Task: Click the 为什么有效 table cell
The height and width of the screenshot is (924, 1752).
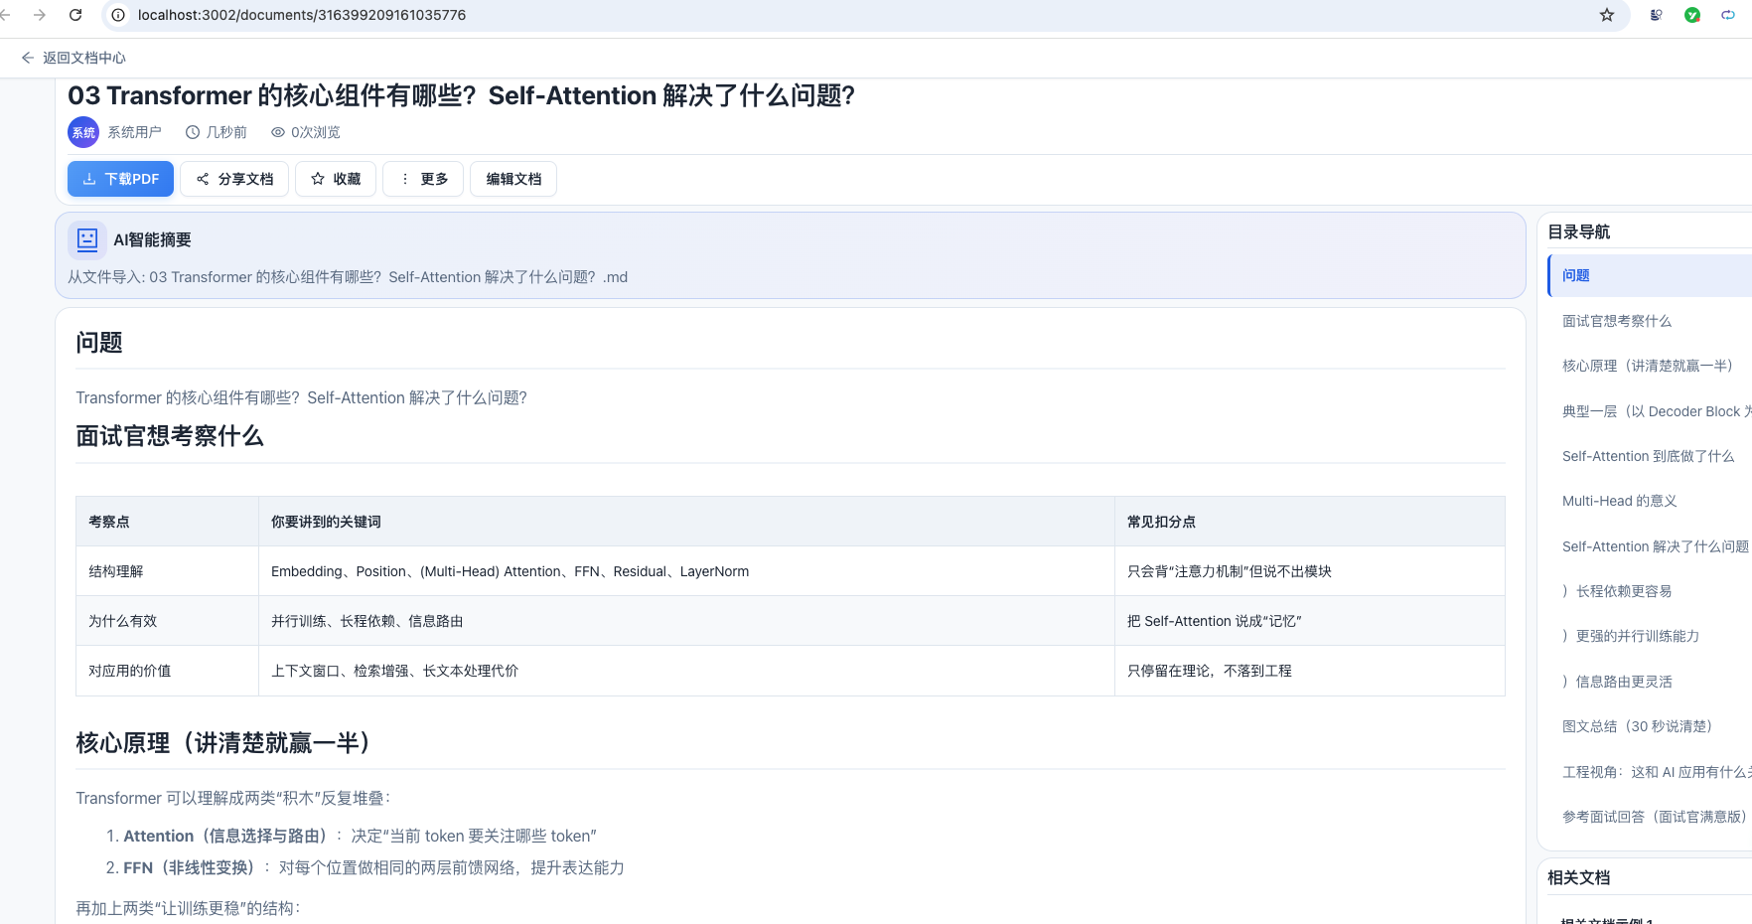Action: point(167,621)
